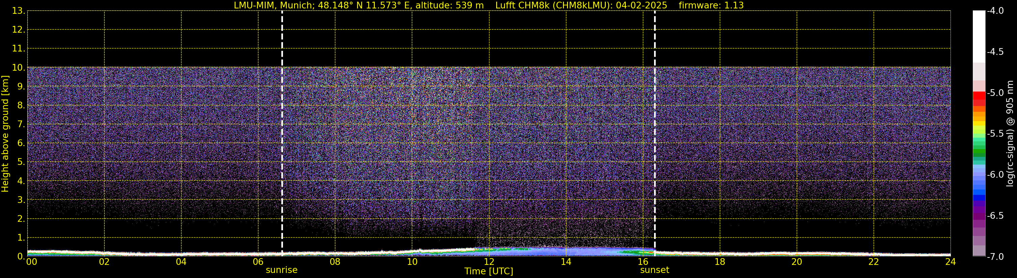
Task: Click height axis tick '3.'
Action: [x=21, y=200]
